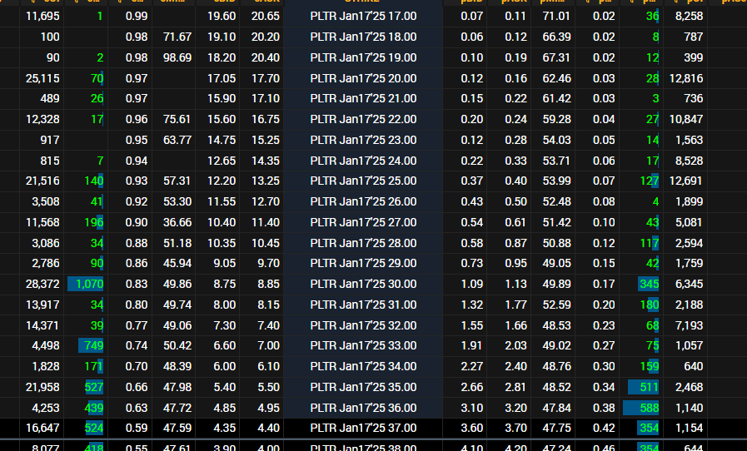The image size is (747, 451).
Task: Click call volume 527 on the 35.00 strike
Action: (x=94, y=387)
